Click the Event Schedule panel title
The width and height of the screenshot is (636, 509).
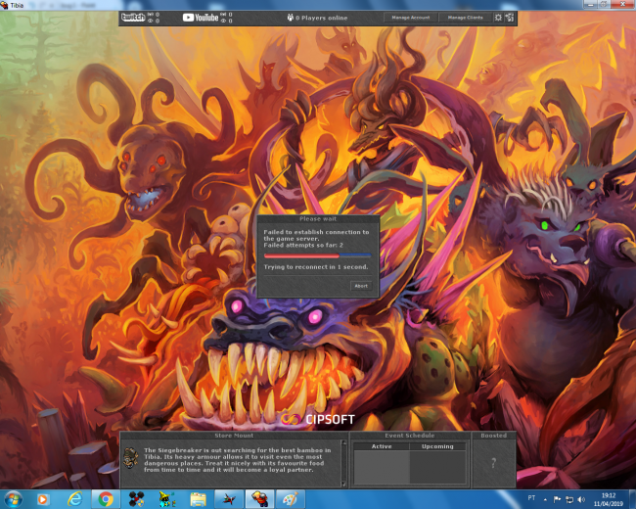(410, 436)
